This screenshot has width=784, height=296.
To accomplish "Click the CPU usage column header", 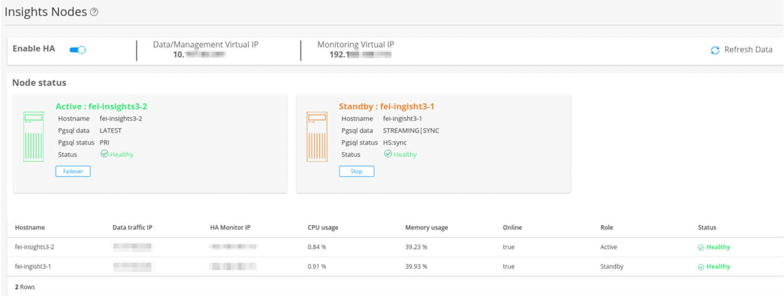I will click(322, 227).
